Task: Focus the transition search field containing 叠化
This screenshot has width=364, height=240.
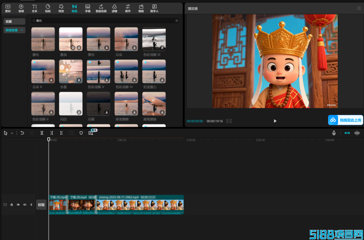Action: [x=105, y=21]
